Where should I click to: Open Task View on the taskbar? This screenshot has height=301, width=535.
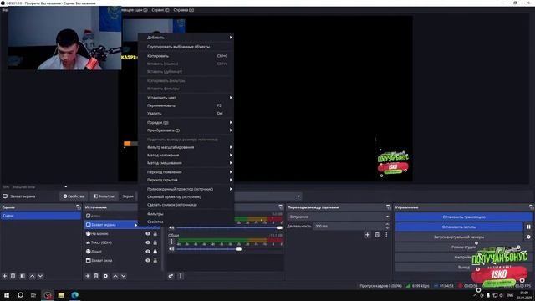(x=33, y=295)
